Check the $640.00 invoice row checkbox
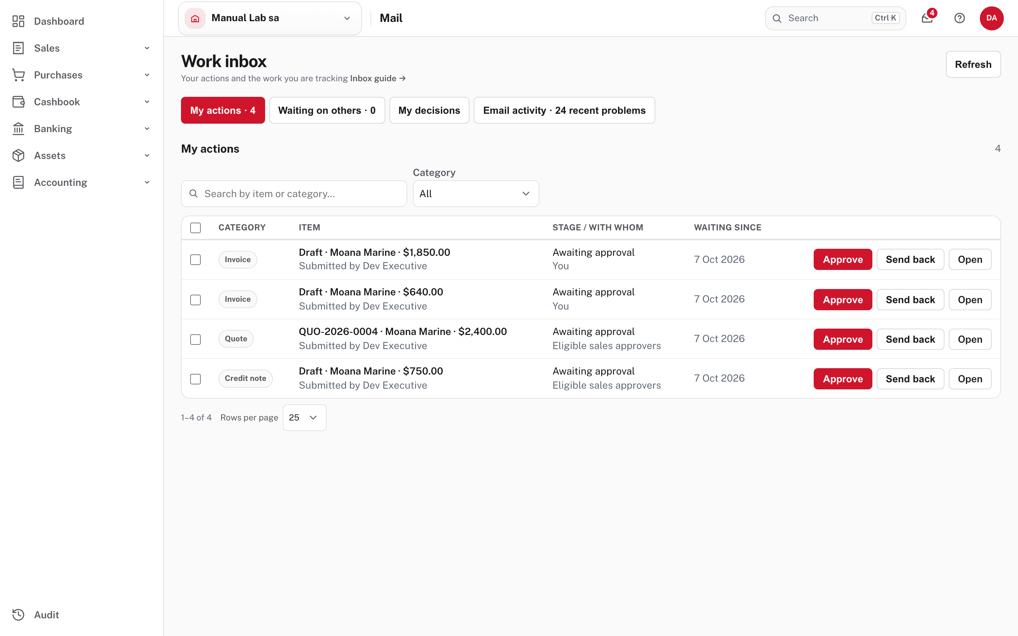 (x=195, y=300)
